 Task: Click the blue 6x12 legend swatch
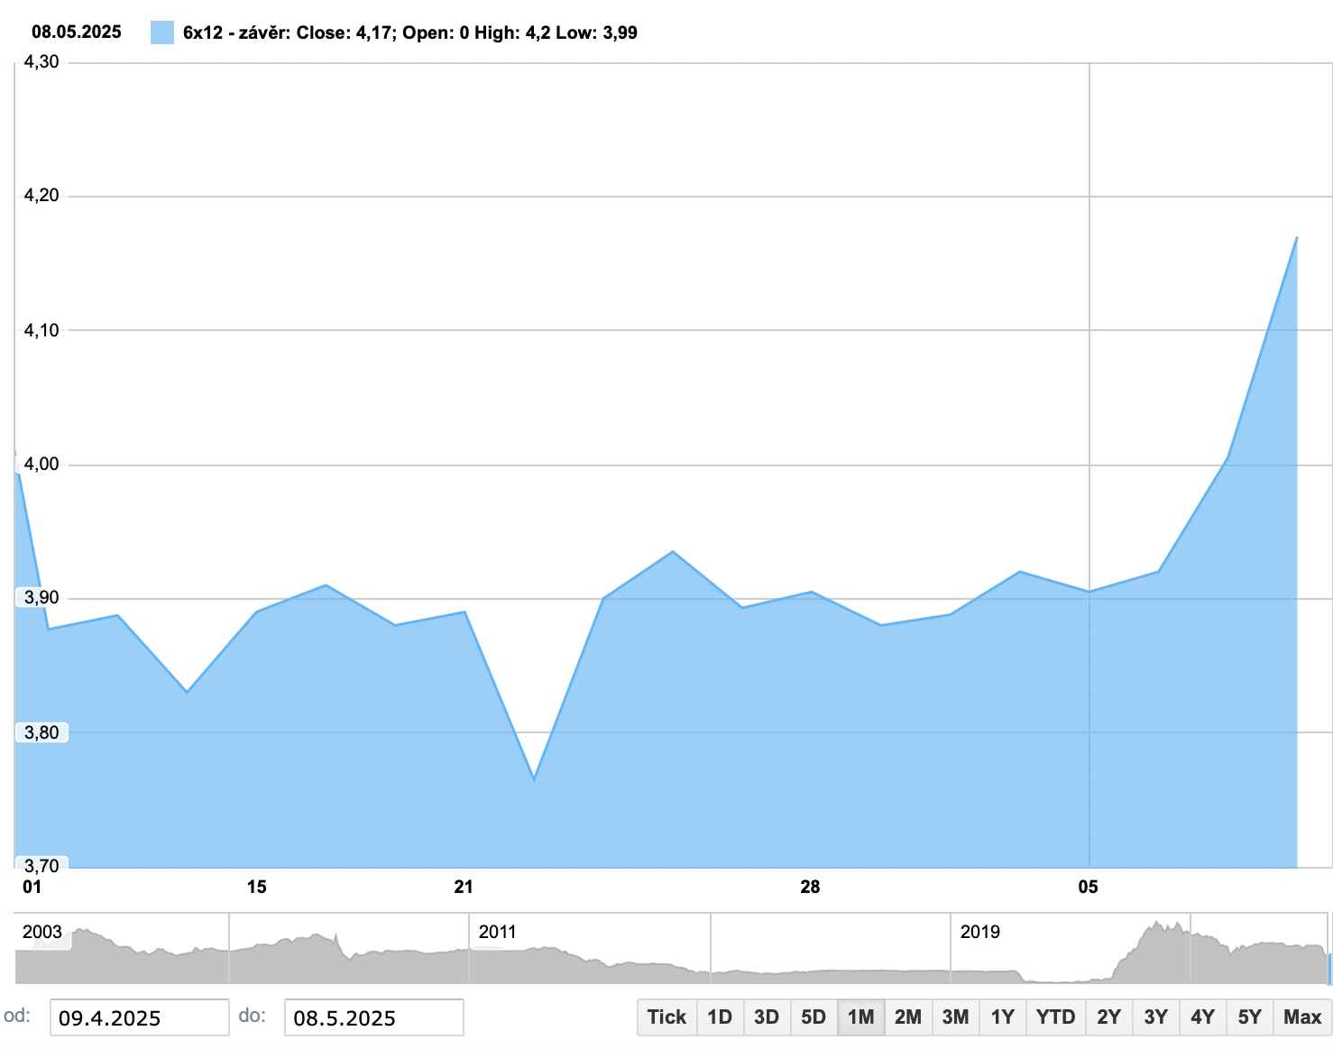(162, 32)
